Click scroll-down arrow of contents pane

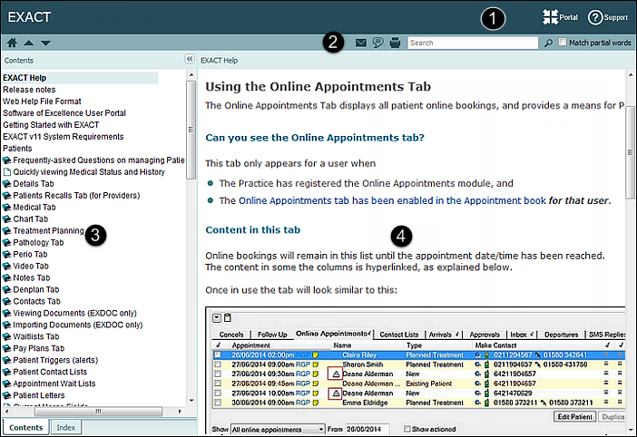click(191, 401)
